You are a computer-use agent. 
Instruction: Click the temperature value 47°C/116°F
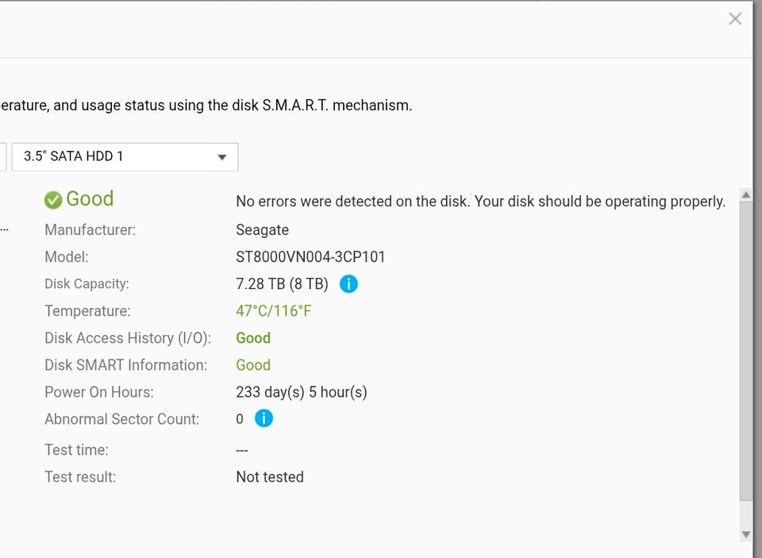[x=273, y=311]
